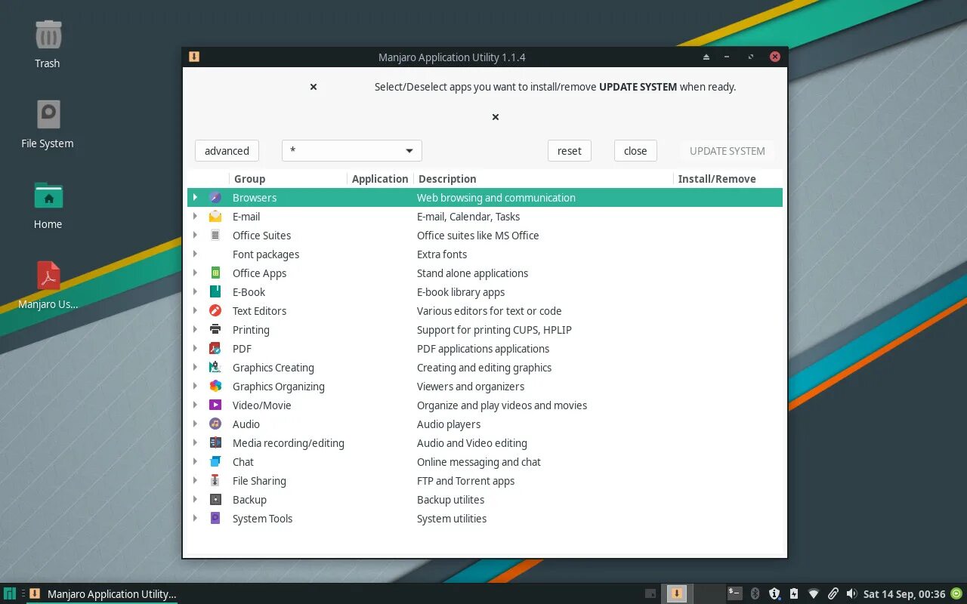Click the Browsers group icon
This screenshot has height=604, width=967.
[x=215, y=197]
